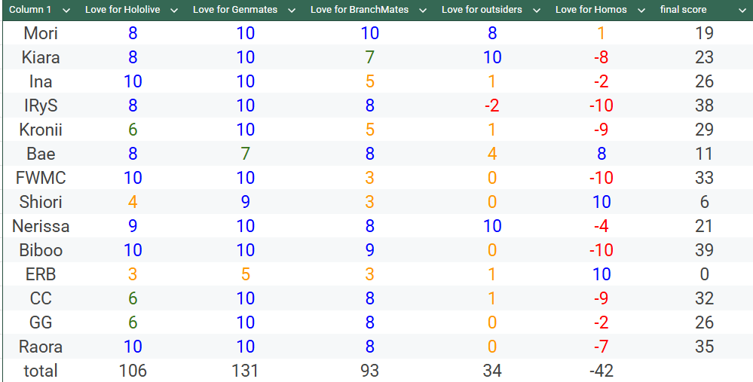
Task: Select Kiara's Love for BranchMates value 7
Action: coord(369,57)
